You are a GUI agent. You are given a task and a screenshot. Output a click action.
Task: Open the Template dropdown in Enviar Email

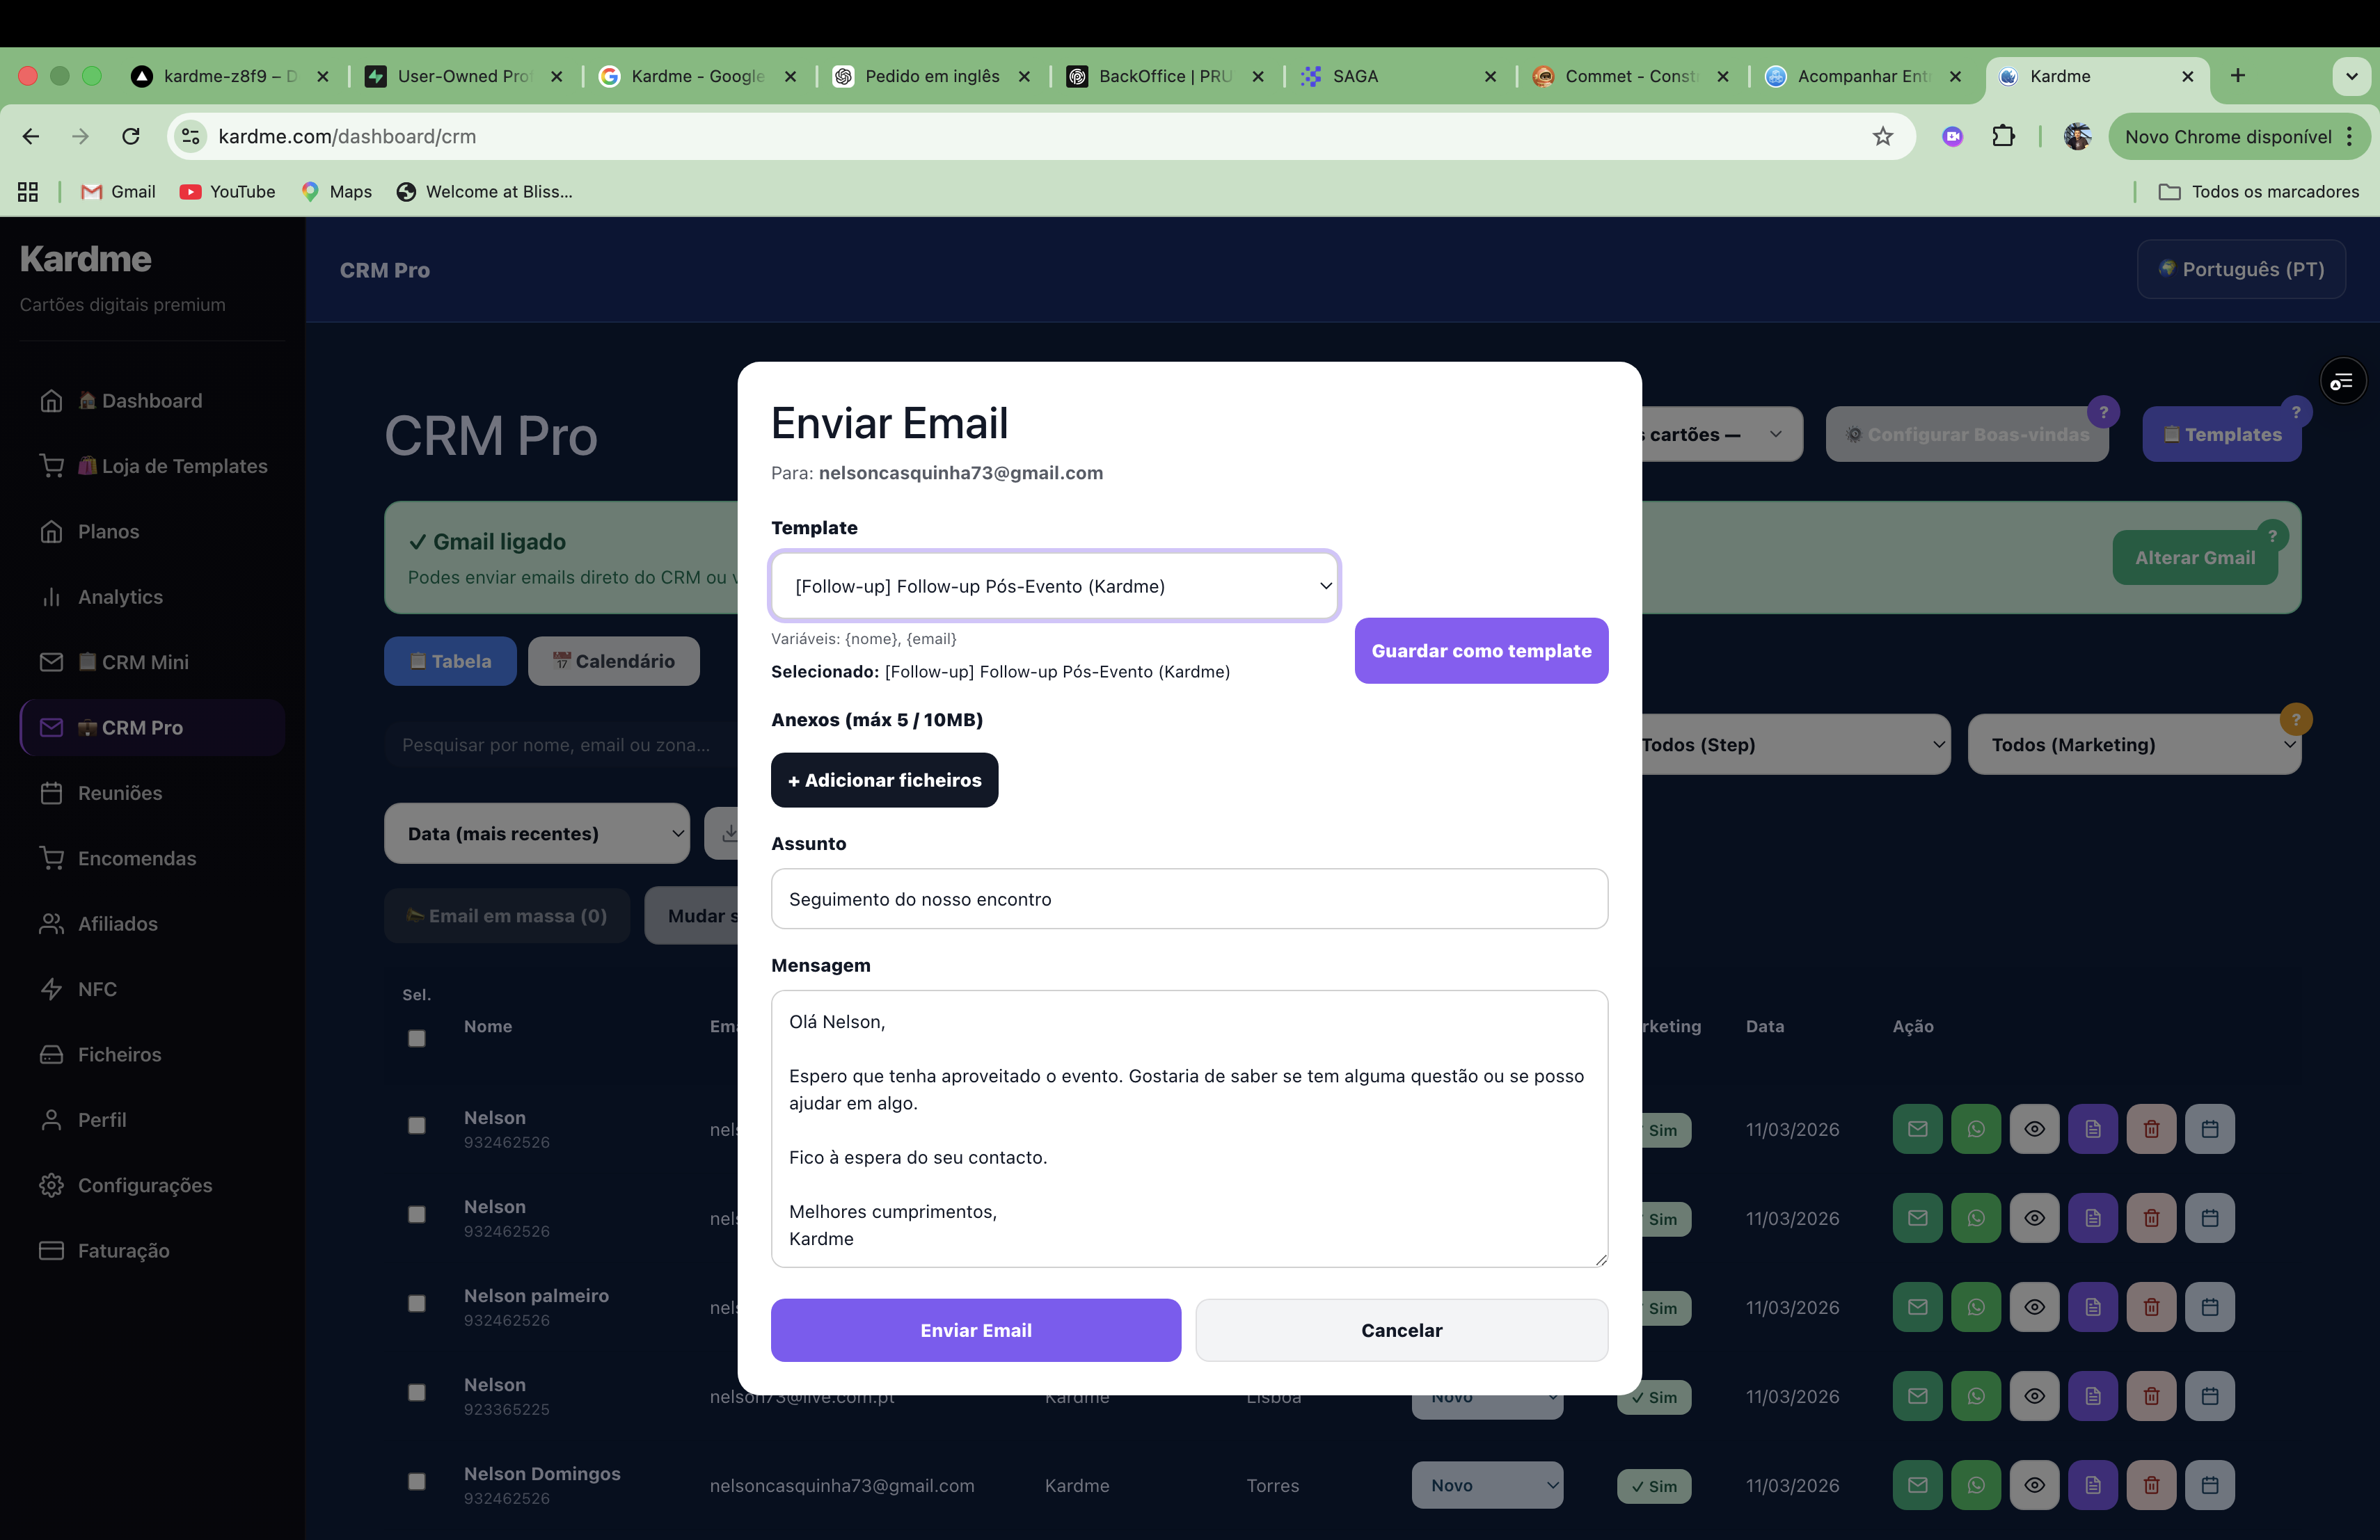tap(1054, 586)
